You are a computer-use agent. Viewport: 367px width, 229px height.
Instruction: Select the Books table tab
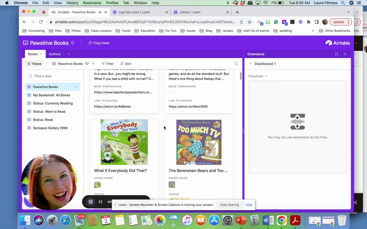[35, 54]
